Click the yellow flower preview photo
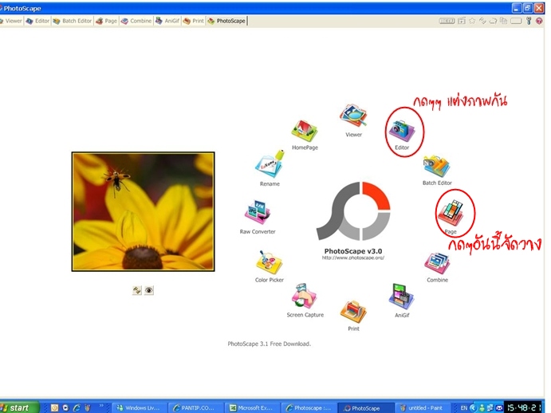The width and height of the screenshot is (551, 413). 143,211
